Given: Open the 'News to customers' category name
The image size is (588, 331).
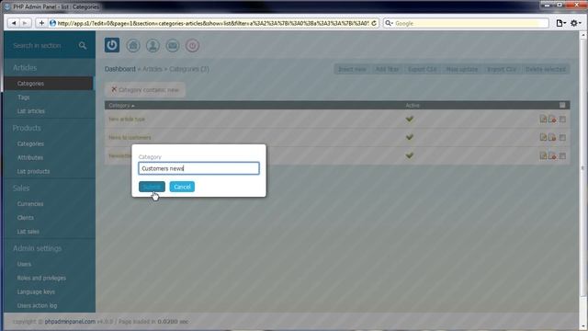Looking at the screenshot, I should [x=130, y=137].
